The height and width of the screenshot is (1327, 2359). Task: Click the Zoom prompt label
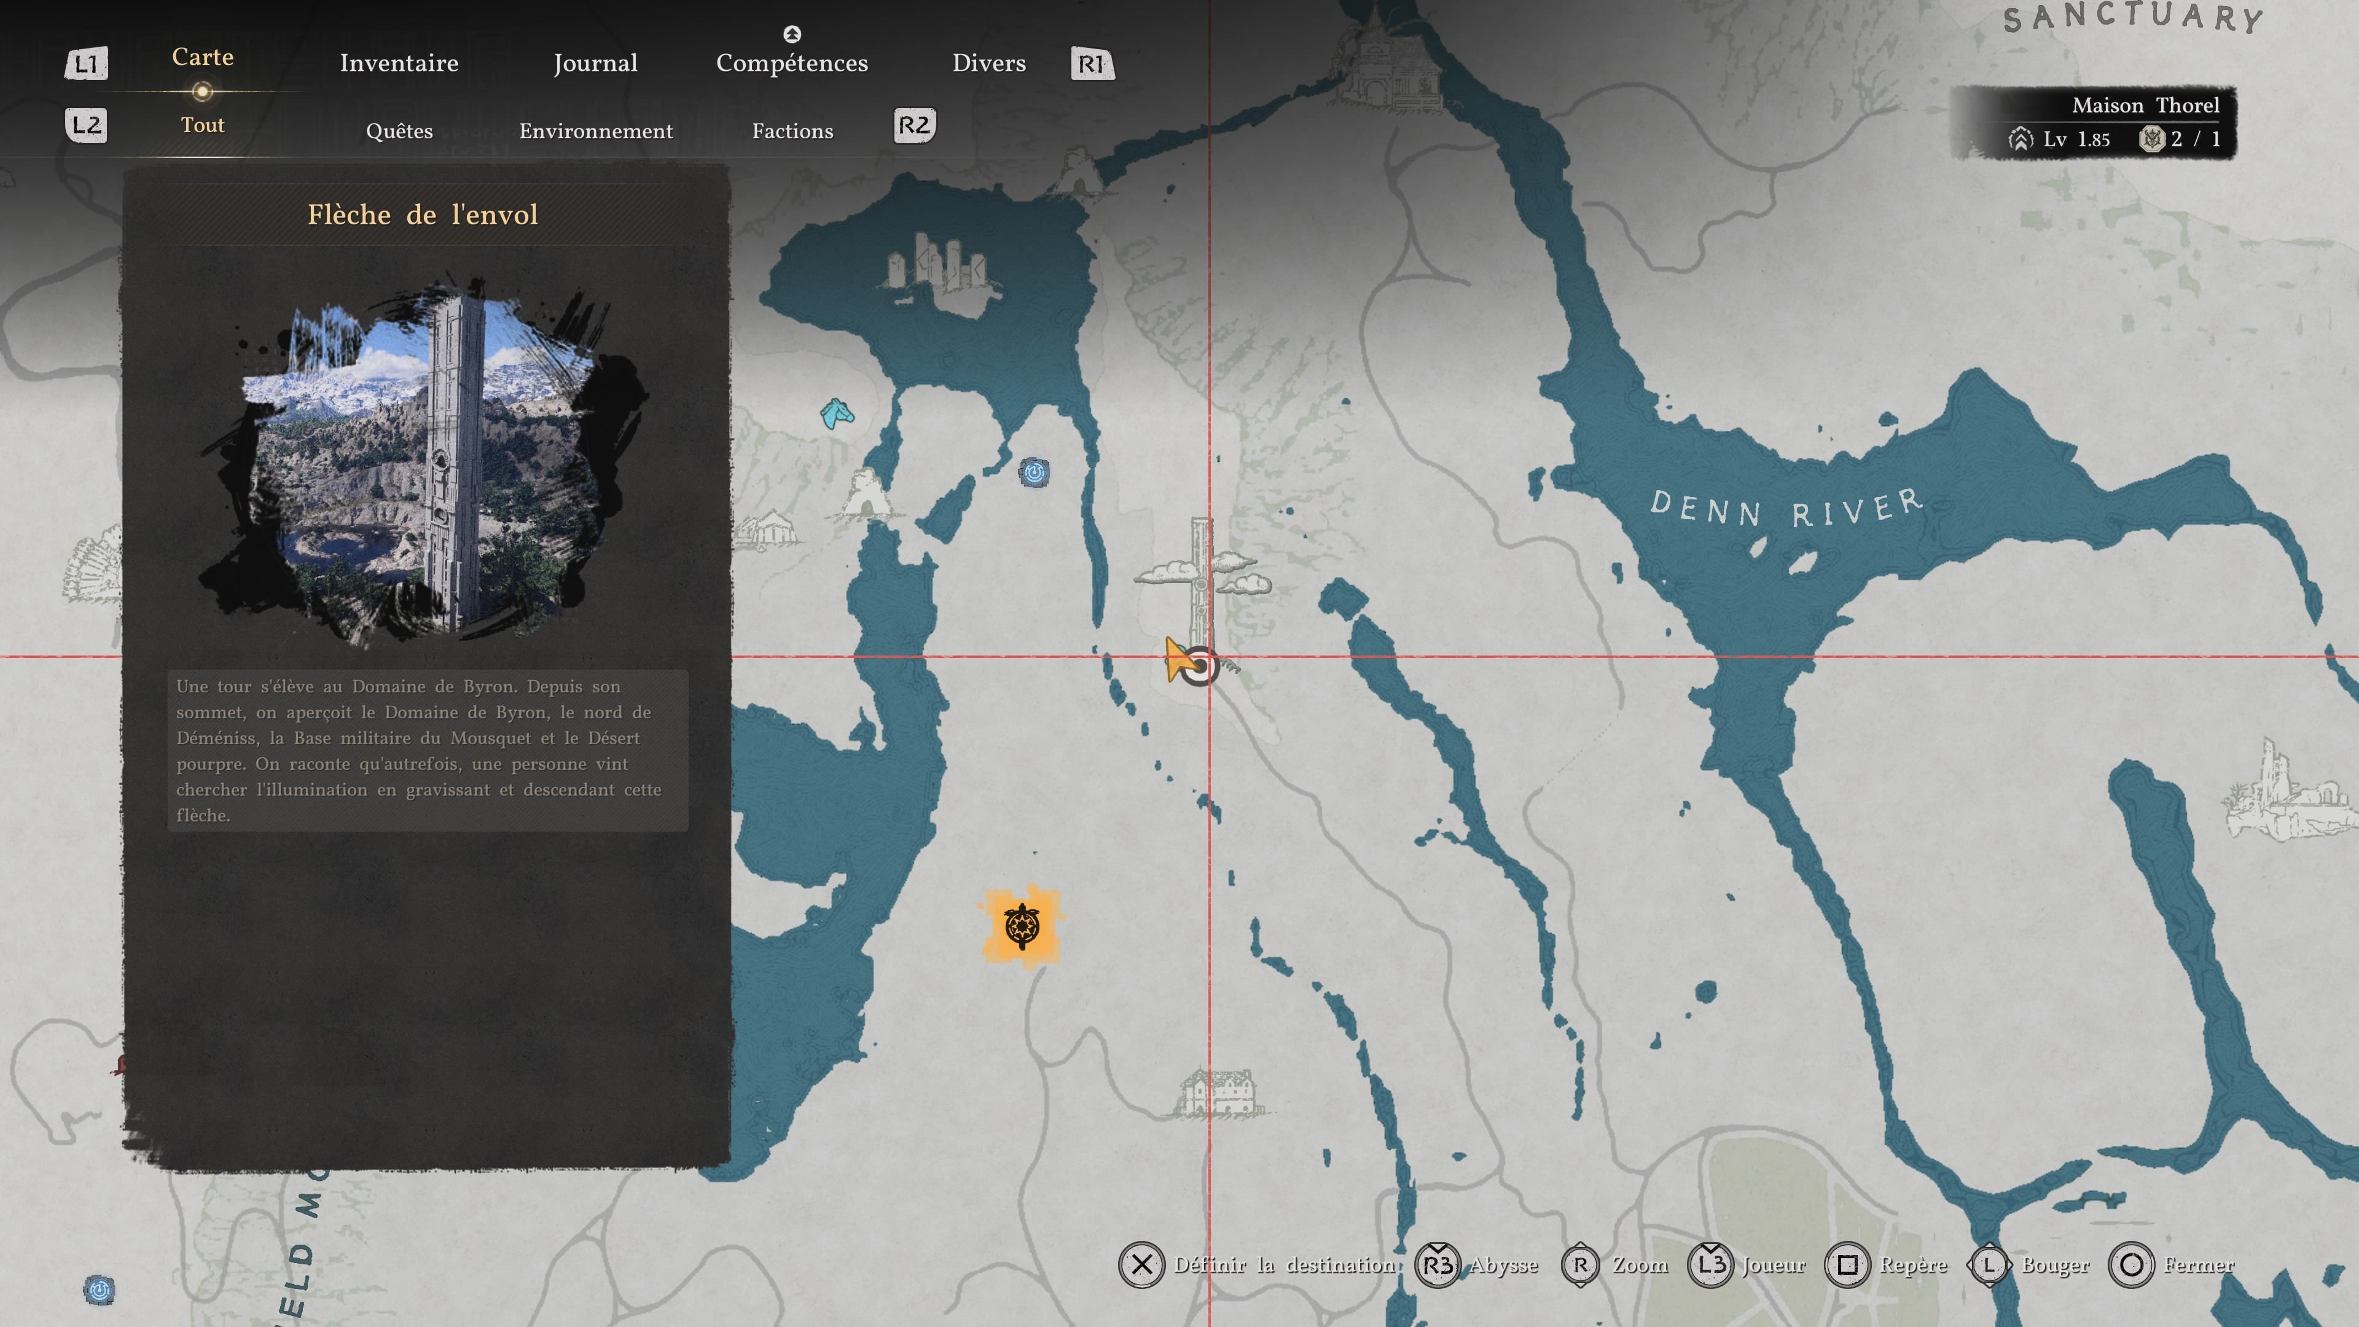pos(1640,1265)
